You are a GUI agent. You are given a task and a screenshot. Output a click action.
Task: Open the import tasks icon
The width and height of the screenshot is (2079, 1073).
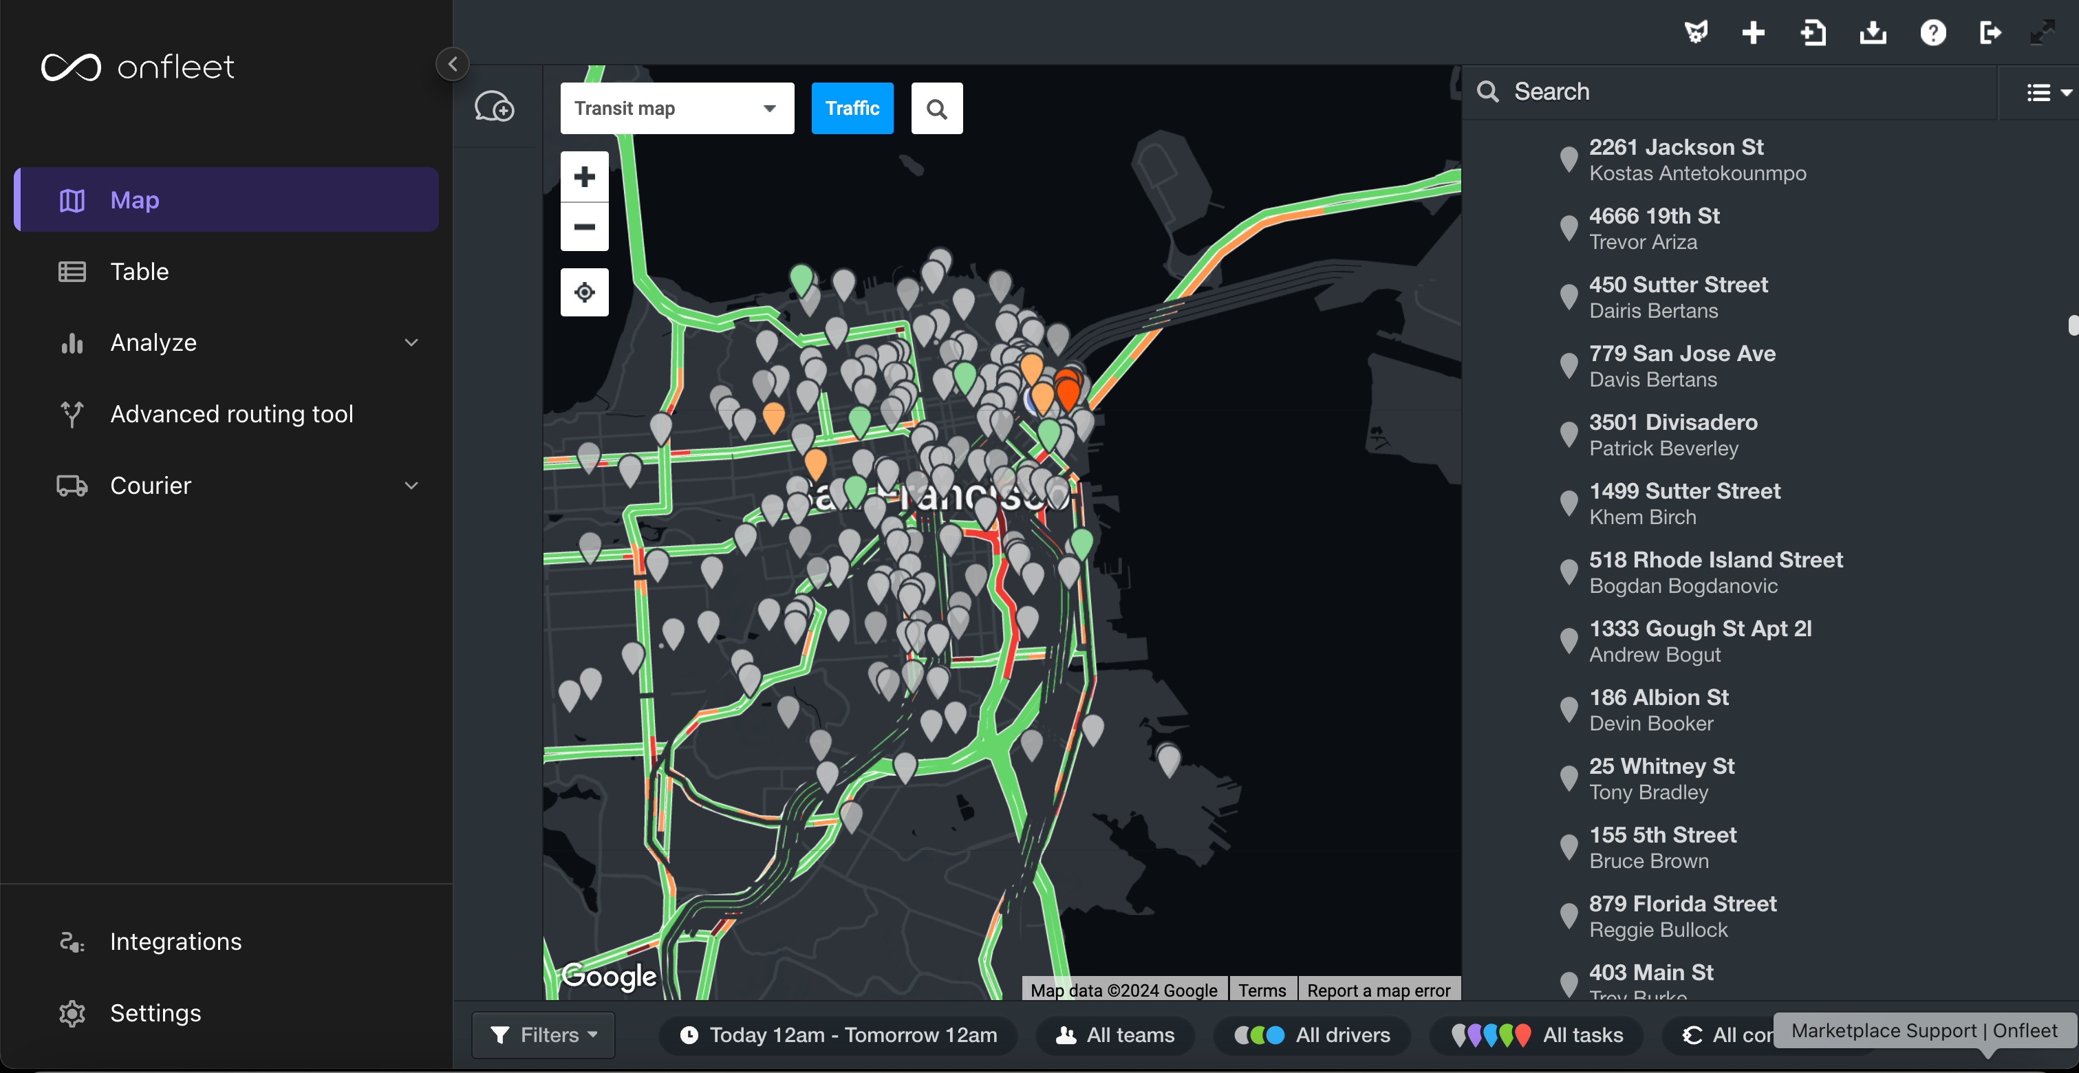click(x=1813, y=33)
